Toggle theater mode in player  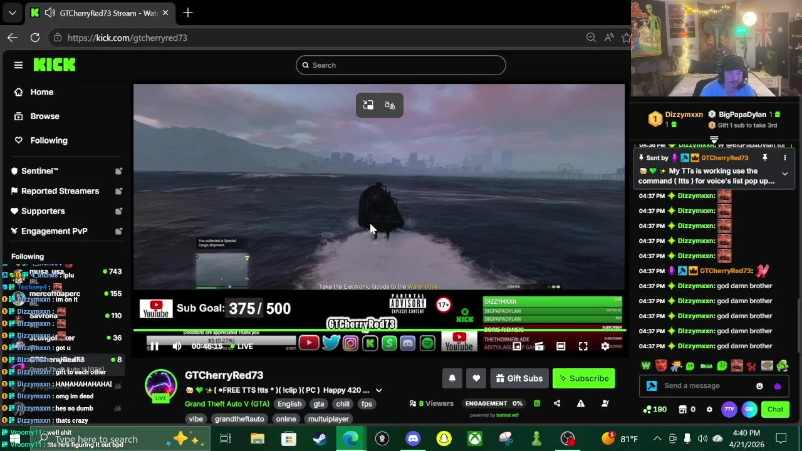(x=561, y=346)
